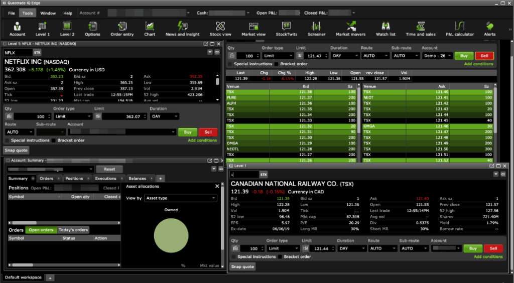This screenshot has height=283, width=514.
Task: Open Route dropdown in NFLX panel
Action: [20, 132]
